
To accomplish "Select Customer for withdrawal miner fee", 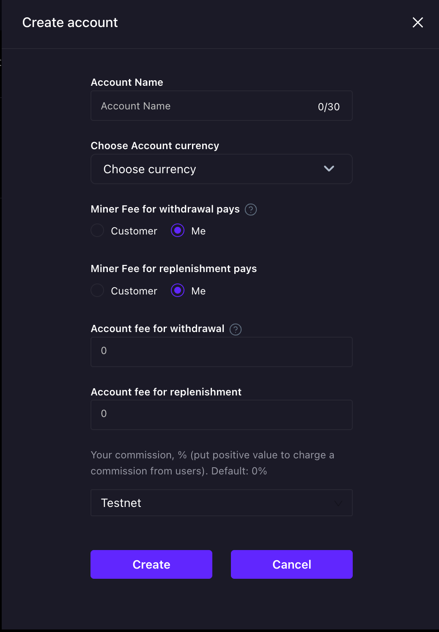I will tap(98, 231).
